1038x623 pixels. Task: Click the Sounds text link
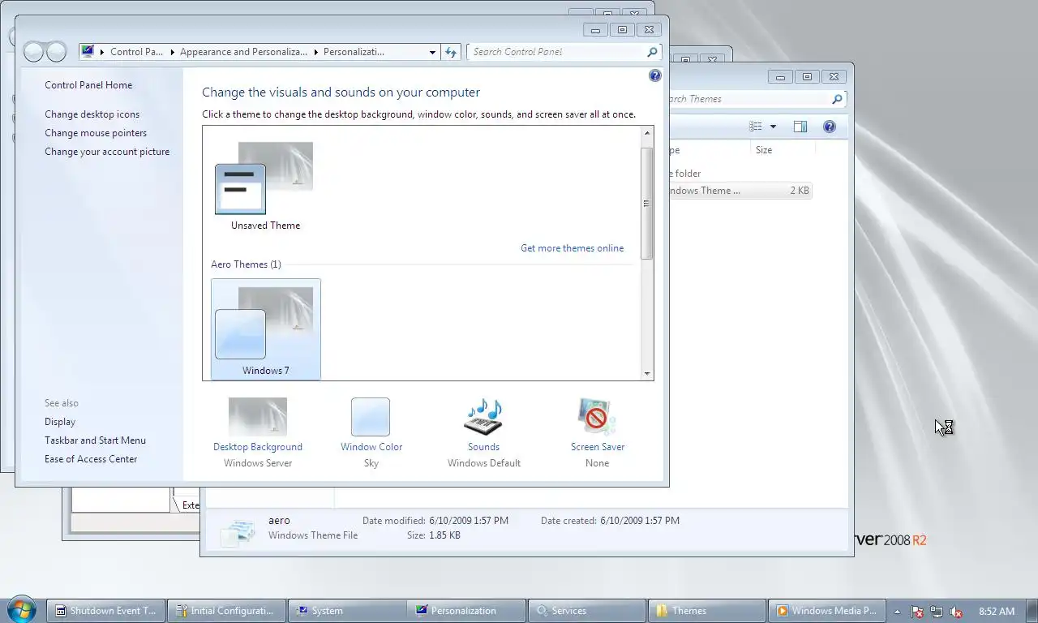(483, 447)
